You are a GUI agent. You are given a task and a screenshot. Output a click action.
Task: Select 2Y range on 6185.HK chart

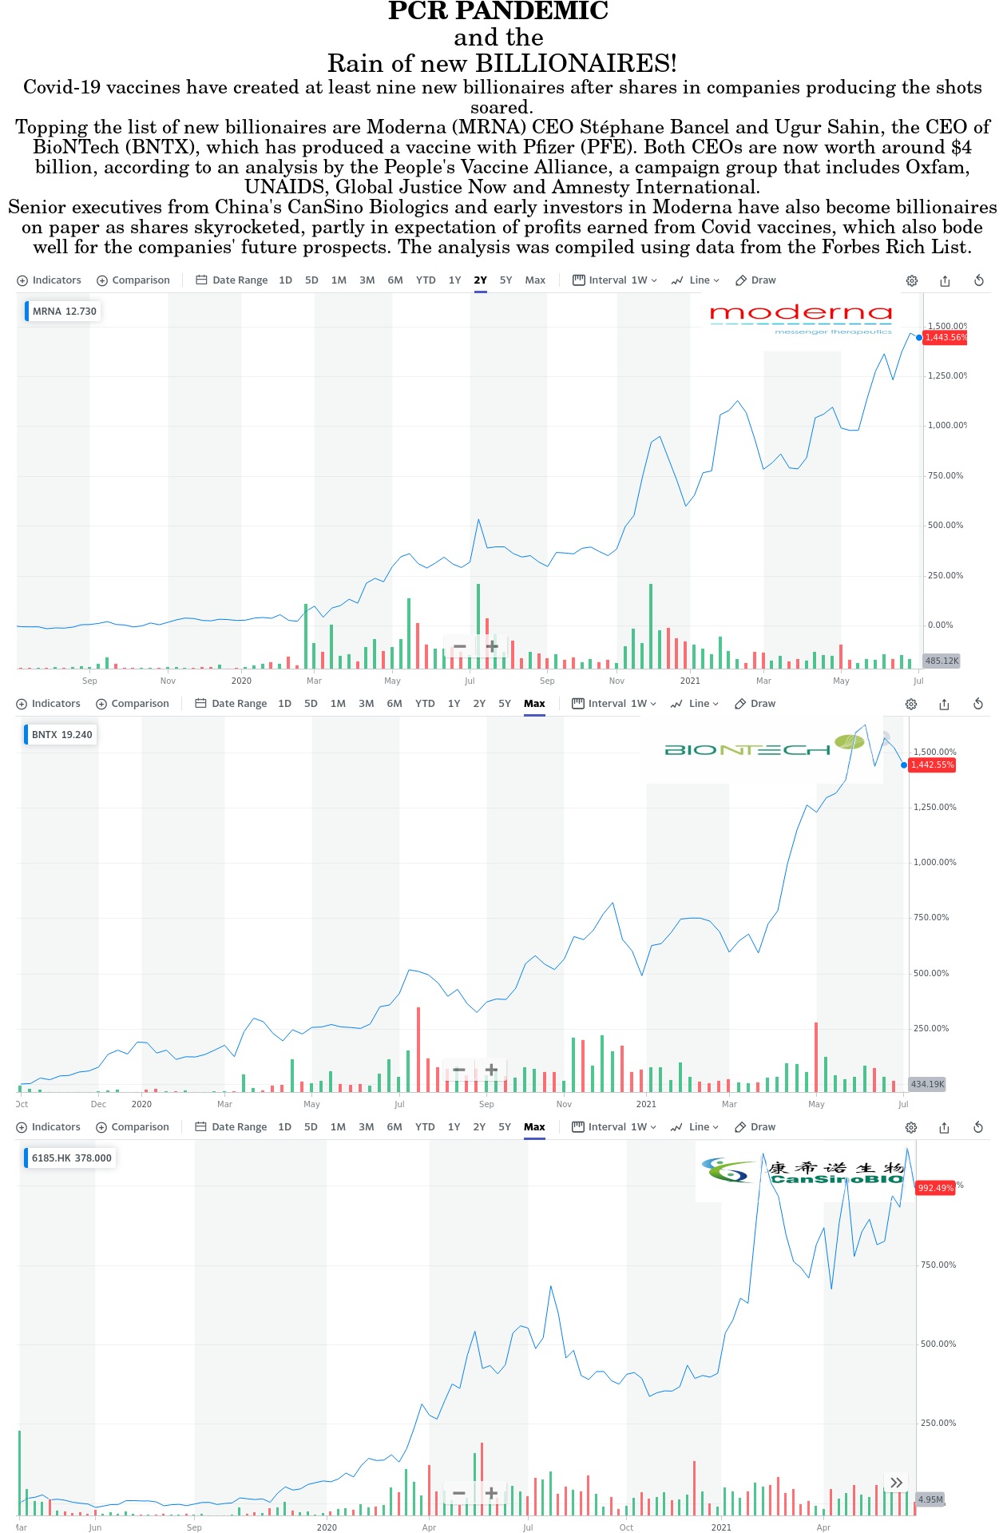[479, 1127]
